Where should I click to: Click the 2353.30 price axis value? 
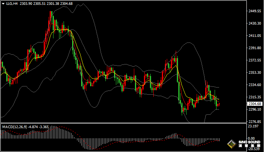254,73
